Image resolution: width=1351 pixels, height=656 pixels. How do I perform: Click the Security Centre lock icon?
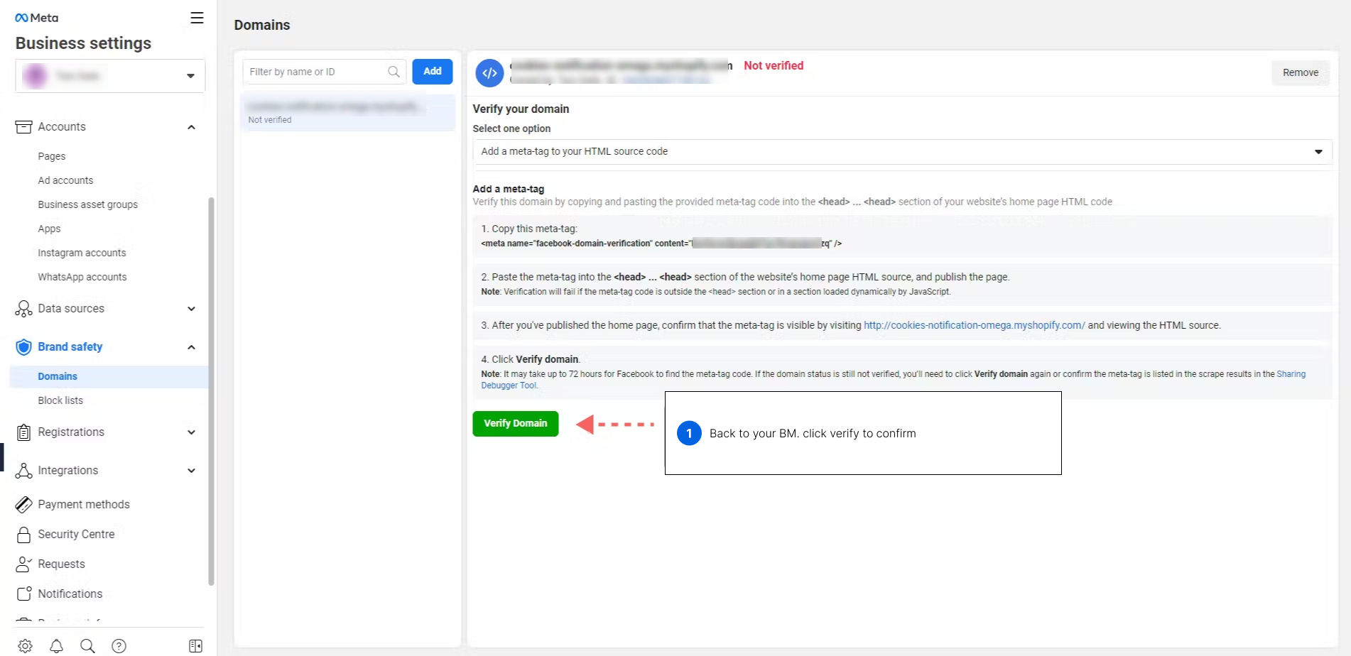click(23, 535)
